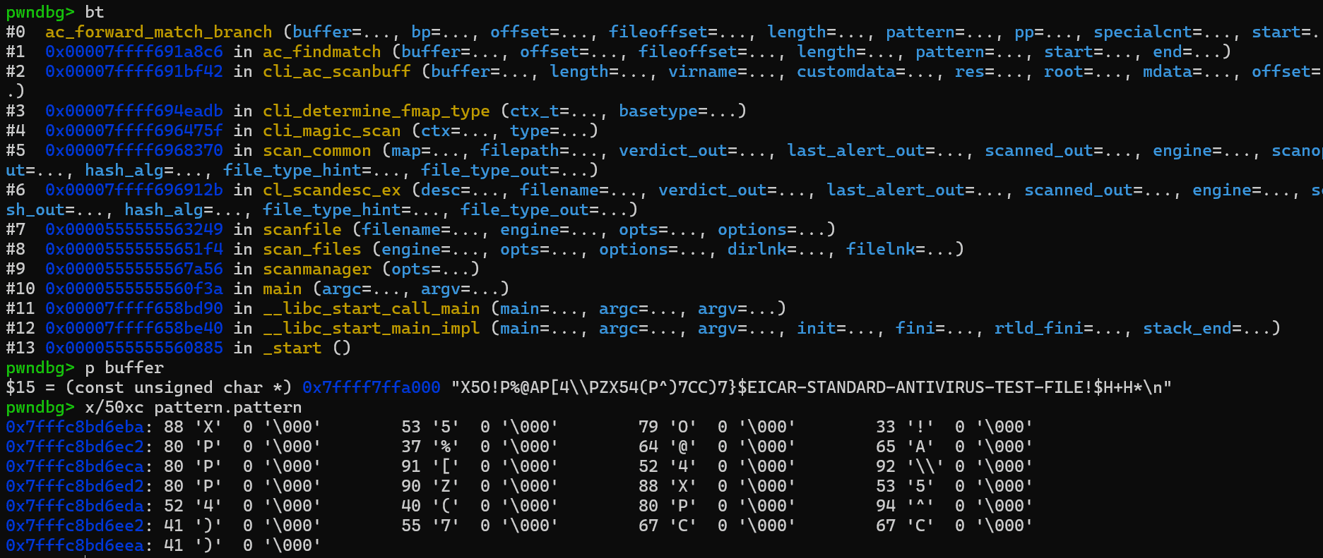The height and width of the screenshot is (558, 1323).
Task: Click address 0x0000555555560f3a in frame #10
Action: coord(134,289)
